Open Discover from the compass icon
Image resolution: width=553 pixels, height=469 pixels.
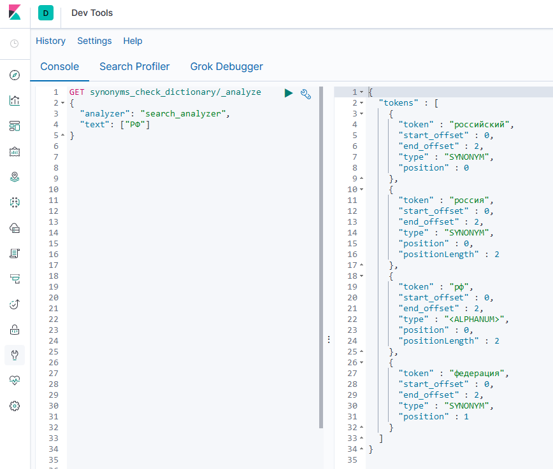(x=15, y=75)
